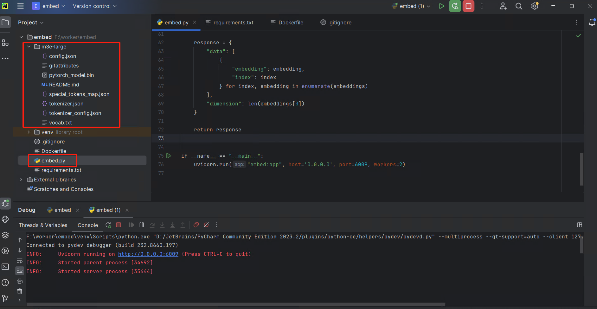Clear all console output with trash icon
Image resolution: width=597 pixels, height=309 pixels.
click(20, 291)
